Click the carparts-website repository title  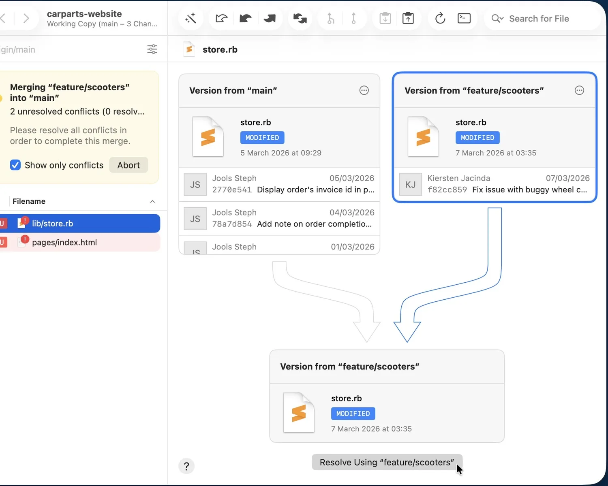(x=84, y=14)
